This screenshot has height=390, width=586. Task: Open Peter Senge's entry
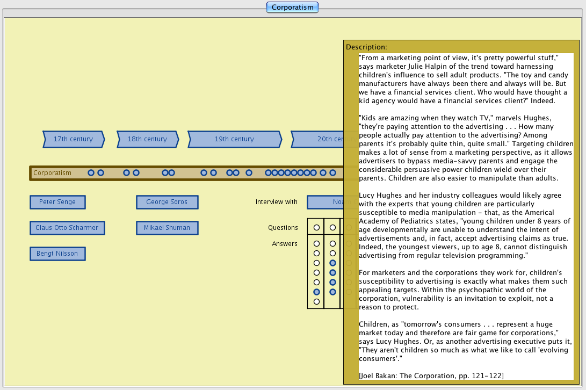tap(57, 202)
